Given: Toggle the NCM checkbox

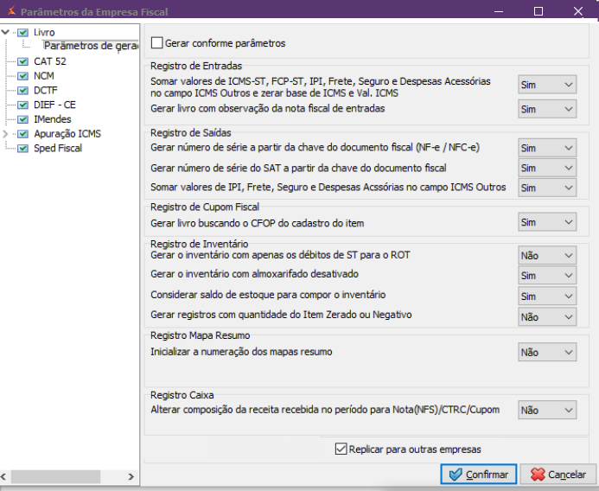Looking at the screenshot, I should pyautogui.click(x=23, y=76).
